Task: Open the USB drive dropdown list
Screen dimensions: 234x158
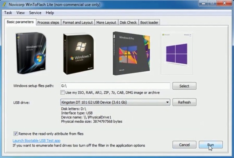Action: pos(115,102)
